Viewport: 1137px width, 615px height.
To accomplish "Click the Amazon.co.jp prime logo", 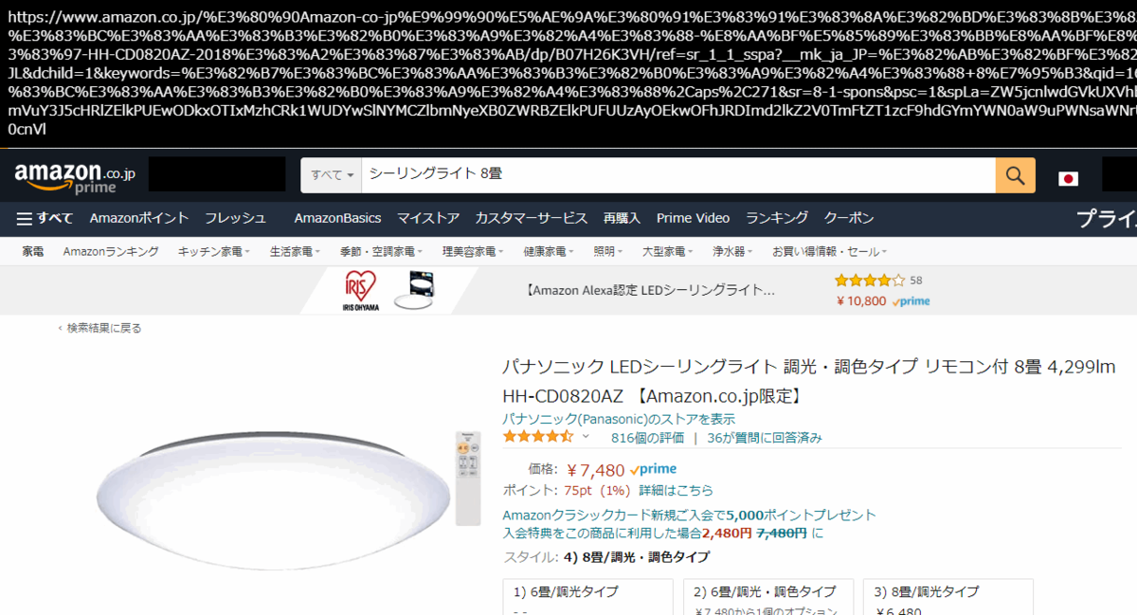I will coord(75,176).
